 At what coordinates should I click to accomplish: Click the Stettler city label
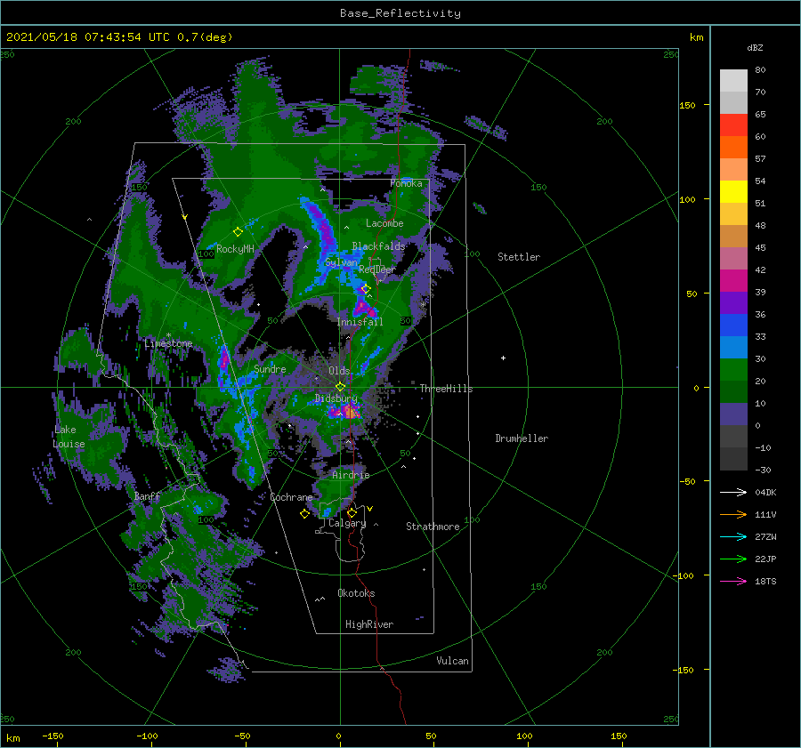coord(519,257)
